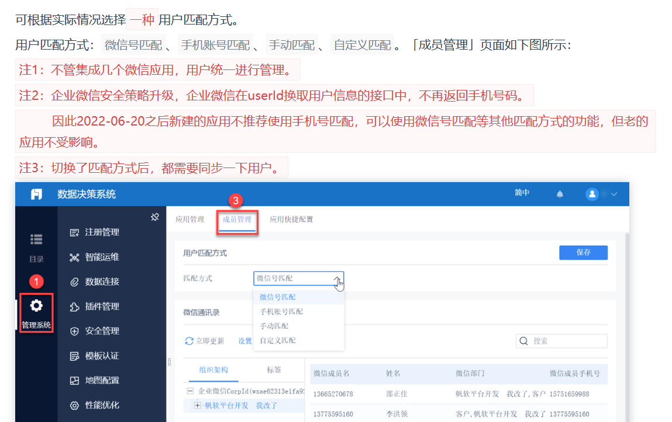The height and width of the screenshot is (422, 672).
Task: Click the 简中 language switcher
Action: [x=522, y=193]
